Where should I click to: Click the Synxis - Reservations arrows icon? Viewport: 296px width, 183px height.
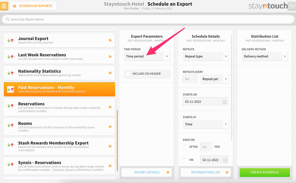10,164
